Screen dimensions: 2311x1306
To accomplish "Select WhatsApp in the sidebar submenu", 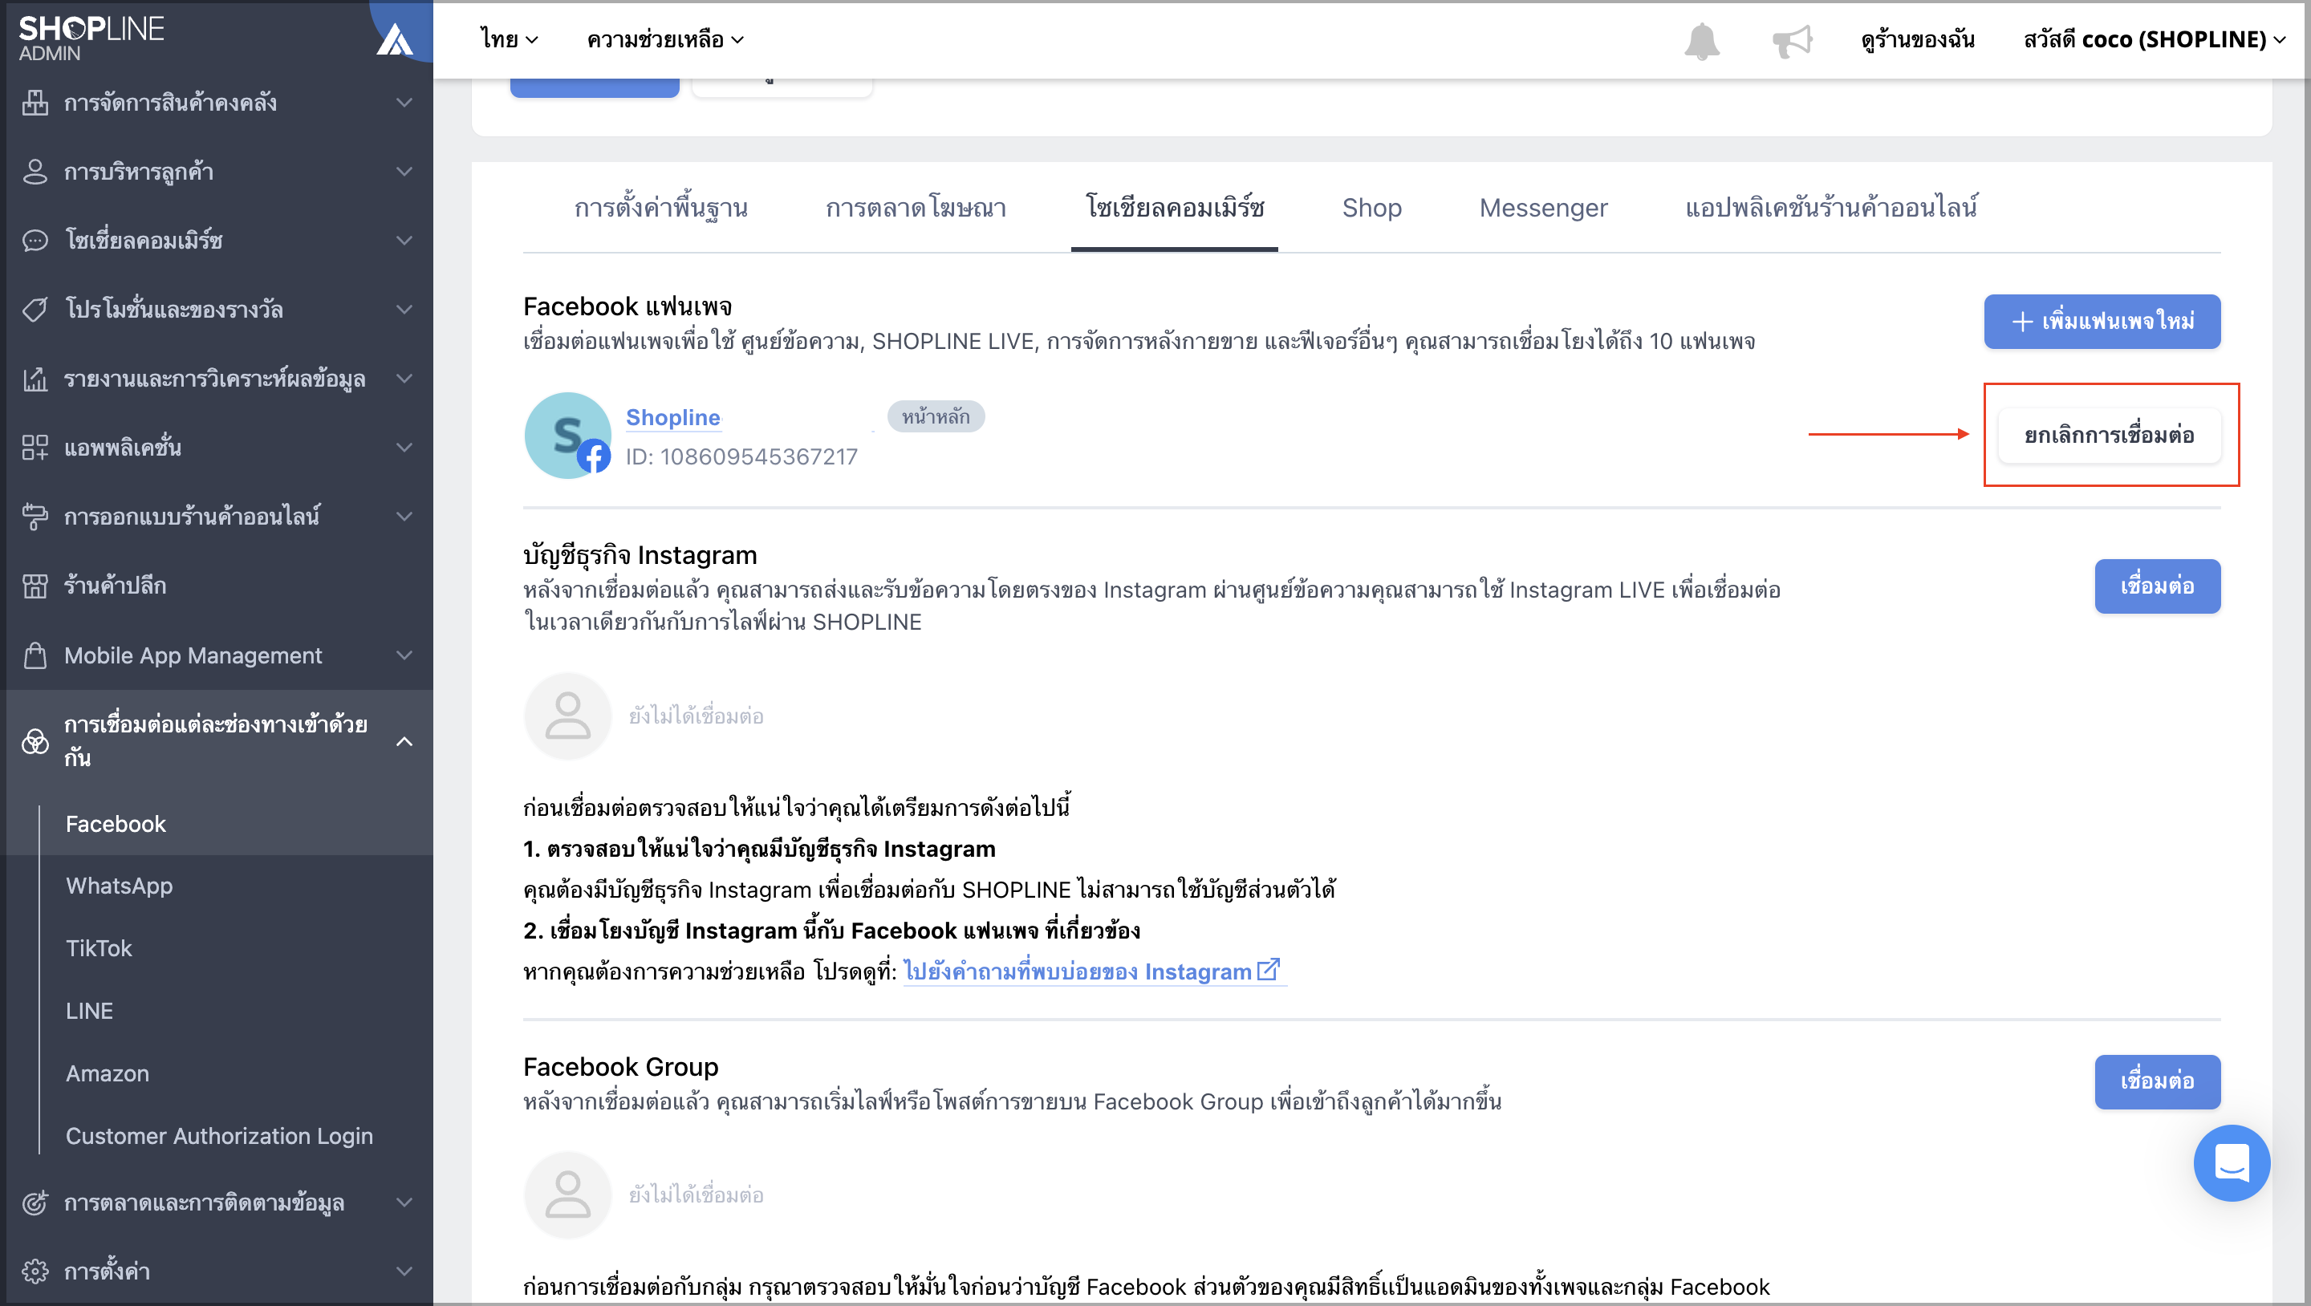I will [120, 886].
